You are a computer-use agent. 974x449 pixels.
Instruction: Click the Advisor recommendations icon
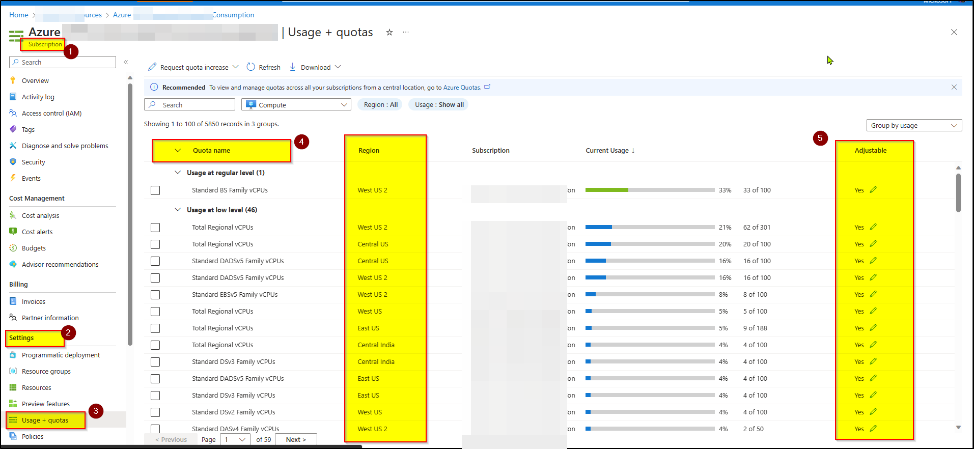tap(13, 264)
